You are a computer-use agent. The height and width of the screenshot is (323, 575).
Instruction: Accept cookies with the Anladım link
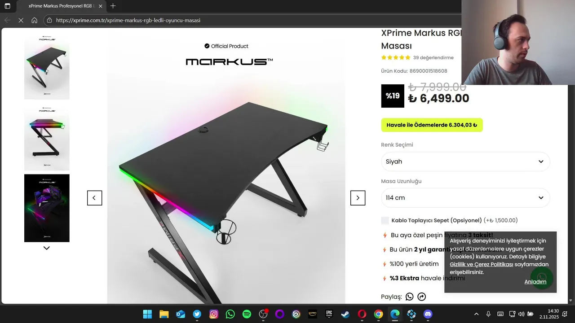tap(535, 282)
